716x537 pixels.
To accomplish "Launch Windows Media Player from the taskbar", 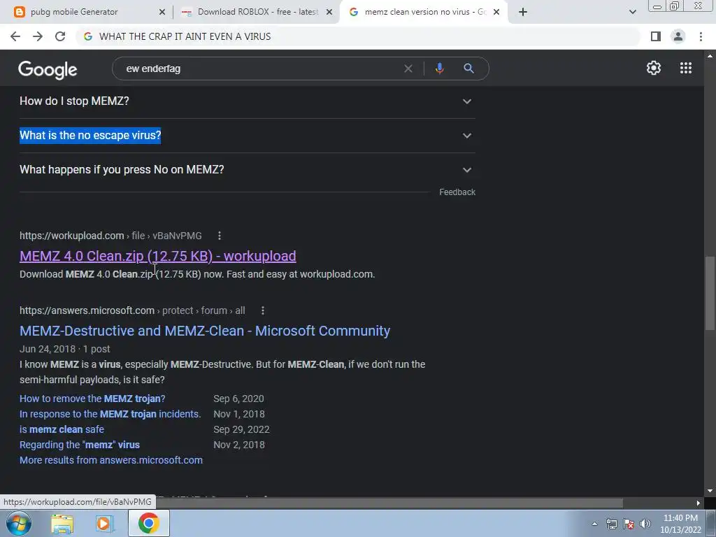I will click(x=104, y=524).
